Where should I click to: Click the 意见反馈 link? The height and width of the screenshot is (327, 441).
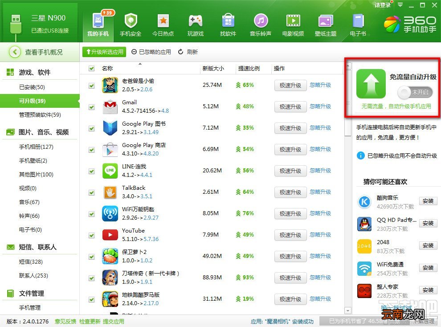click(x=65, y=321)
